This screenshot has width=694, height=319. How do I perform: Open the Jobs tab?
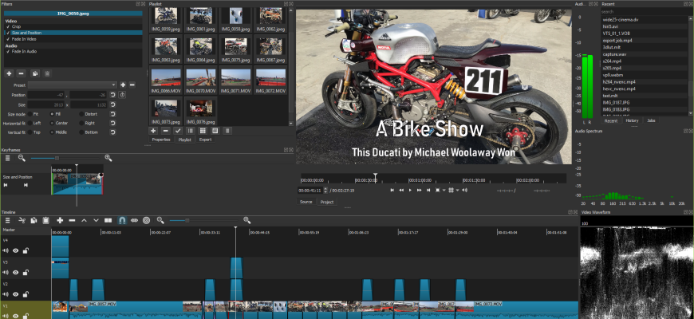[x=651, y=120]
